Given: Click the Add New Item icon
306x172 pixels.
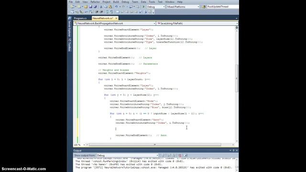Looking at the screenshot, I should click(79, 7).
